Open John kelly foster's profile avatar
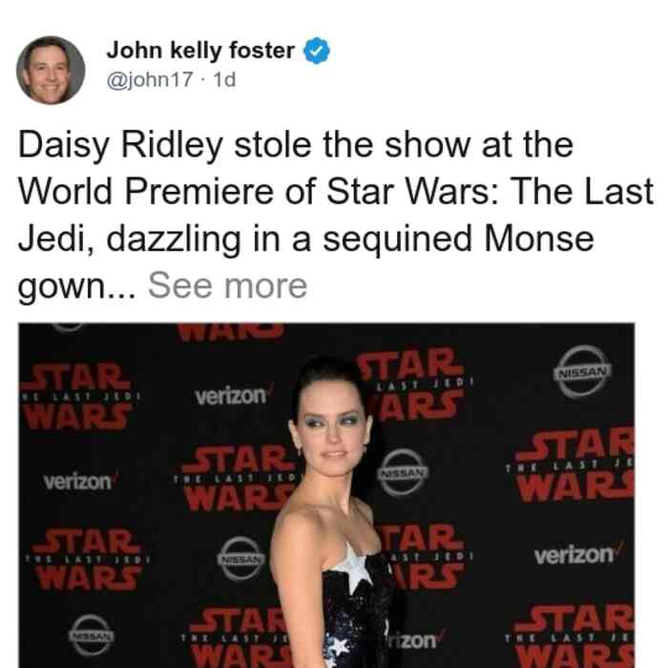Image resolution: width=668 pixels, height=668 pixels. coord(51,71)
